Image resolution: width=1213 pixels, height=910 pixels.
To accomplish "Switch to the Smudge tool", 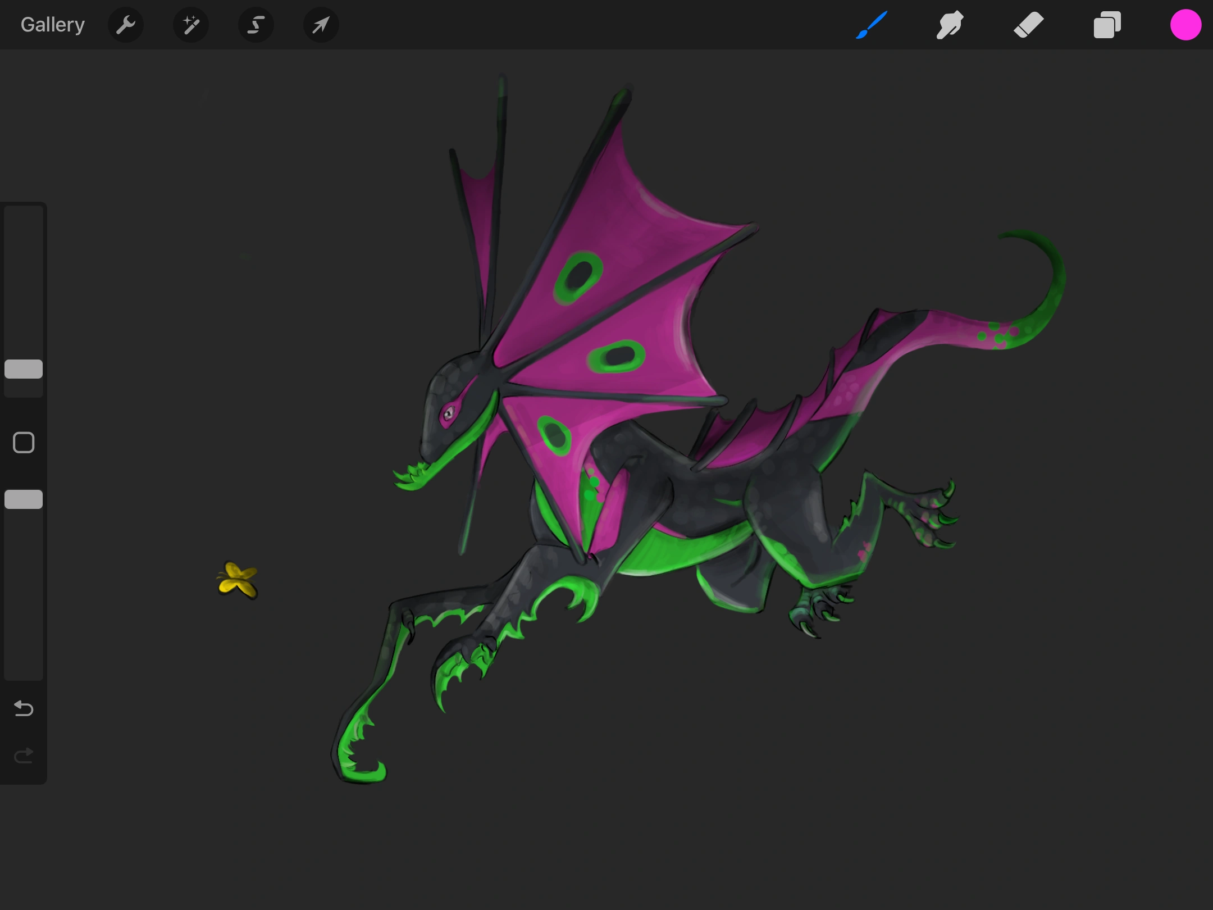I will click(950, 25).
